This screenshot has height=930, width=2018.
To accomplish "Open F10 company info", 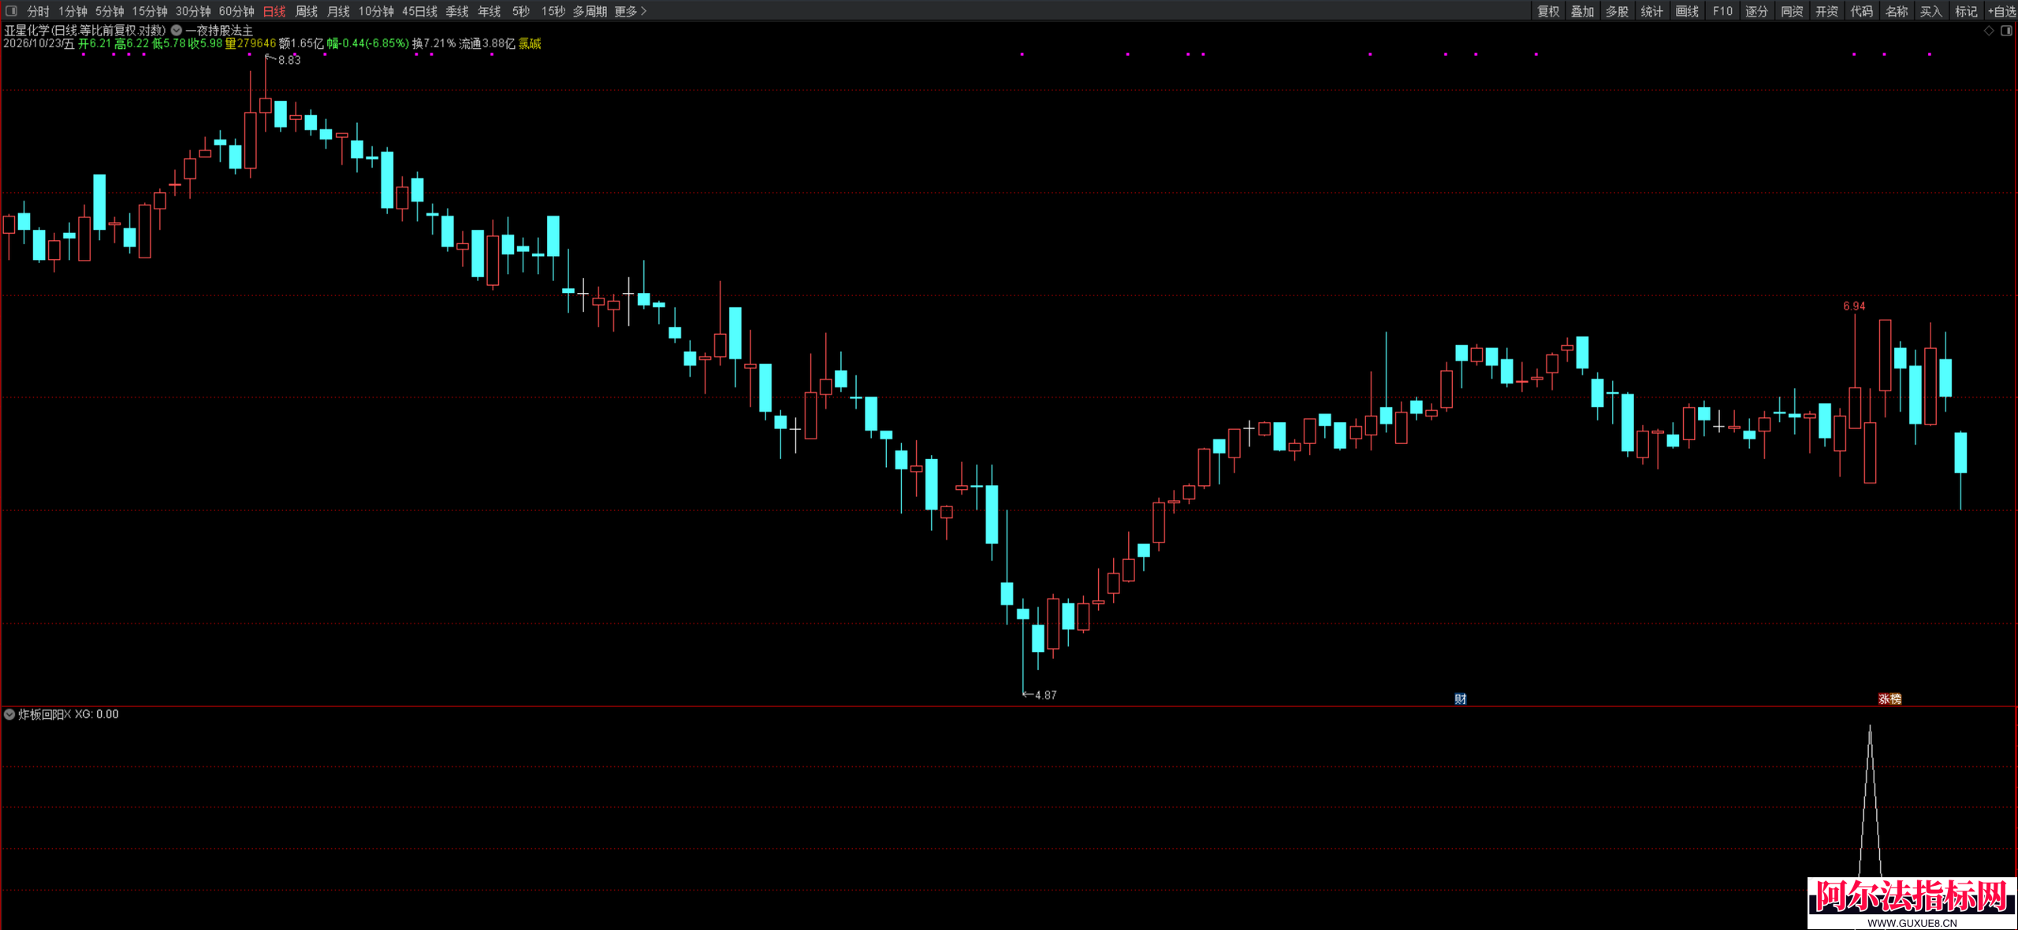I will pos(1722,11).
